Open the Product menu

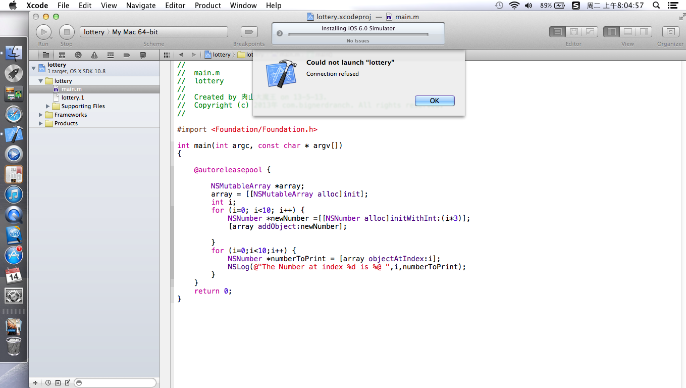tap(208, 6)
